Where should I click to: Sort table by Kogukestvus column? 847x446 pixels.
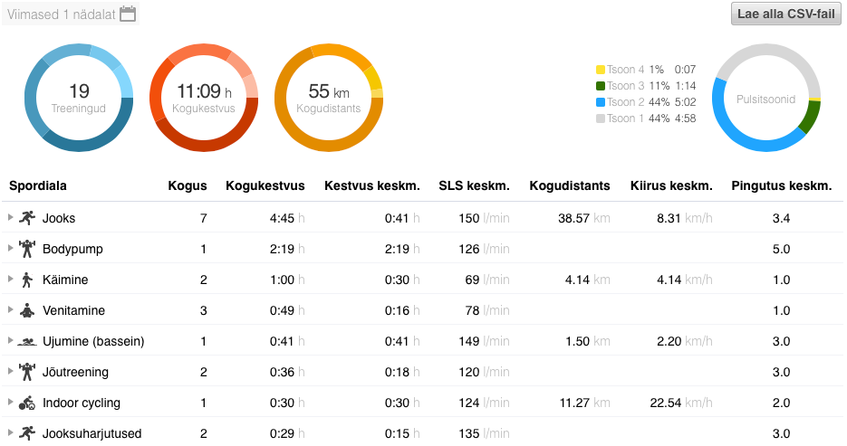(x=265, y=186)
